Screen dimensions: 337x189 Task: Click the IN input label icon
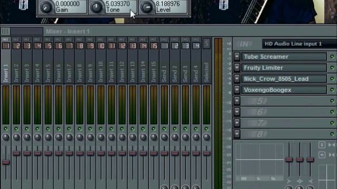click(x=244, y=44)
